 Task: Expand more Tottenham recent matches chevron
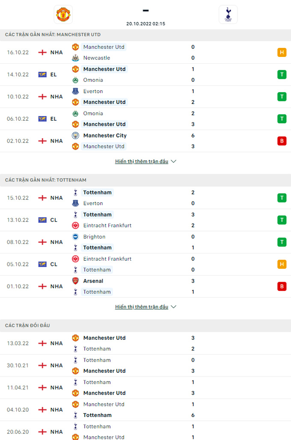[173, 307]
